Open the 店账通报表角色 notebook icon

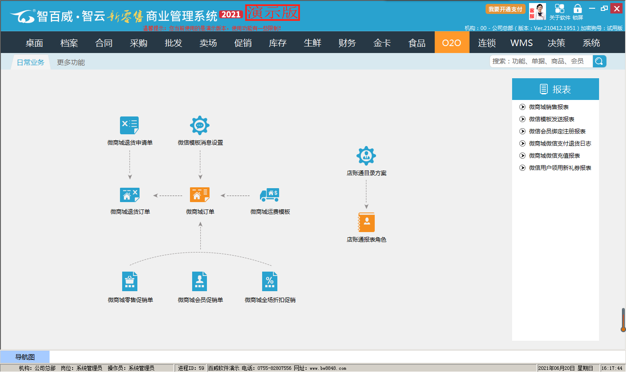coord(366,223)
